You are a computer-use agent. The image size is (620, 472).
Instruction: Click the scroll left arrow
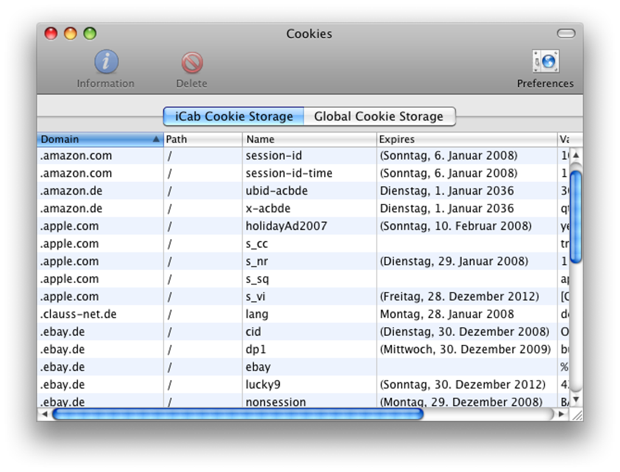44,414
